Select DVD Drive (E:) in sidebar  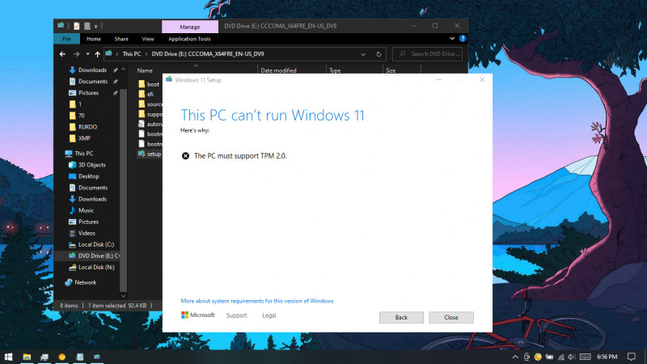click(99, 256)
